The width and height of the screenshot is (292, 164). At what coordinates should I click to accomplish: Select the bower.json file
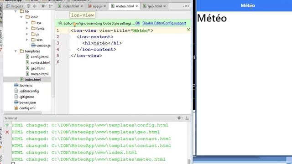pos(27,102)
